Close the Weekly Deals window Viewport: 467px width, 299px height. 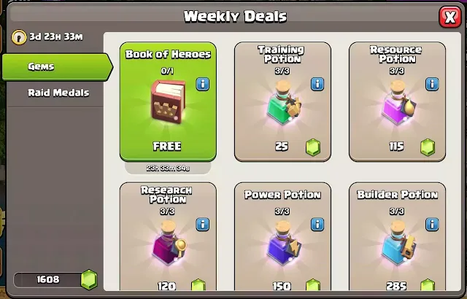[x=450, y=17]
